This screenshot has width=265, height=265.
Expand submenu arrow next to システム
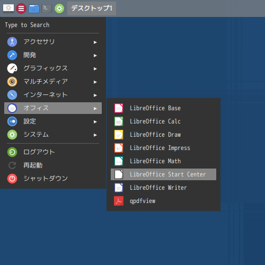click(95, 135)
